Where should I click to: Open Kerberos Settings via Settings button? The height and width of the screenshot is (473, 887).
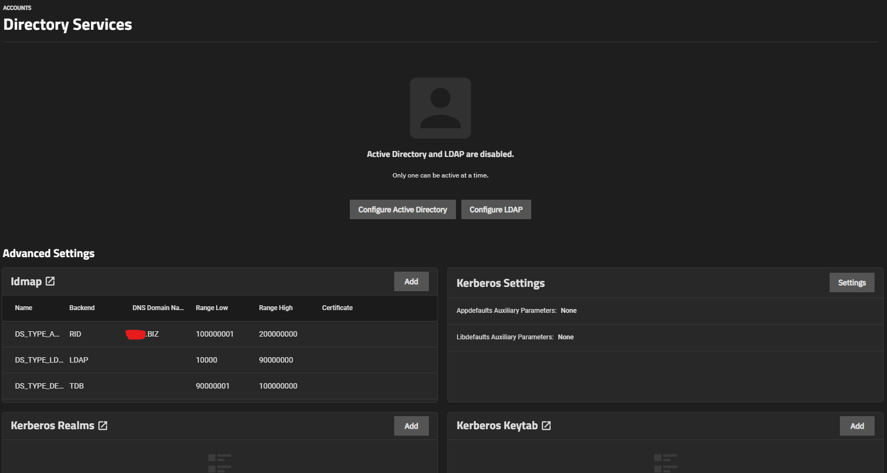(x=851, y=283)
